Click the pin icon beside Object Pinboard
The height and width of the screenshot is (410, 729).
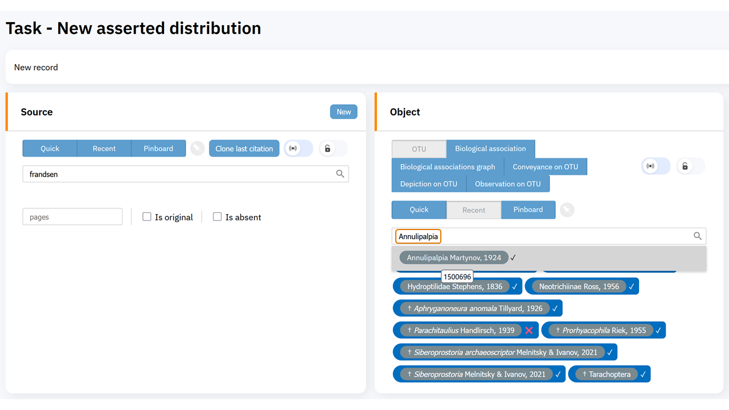(567, 210)
